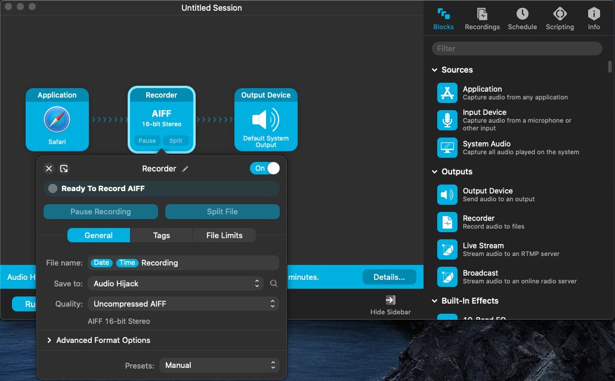This screenshot has height=381, width=615.
Task: Click Pause on the Recorder block
Action: point(147,140)
